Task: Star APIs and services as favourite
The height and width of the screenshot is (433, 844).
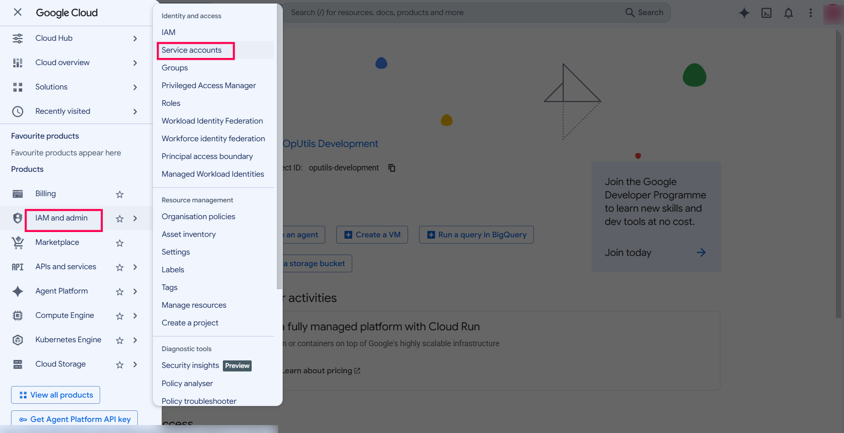Action: click(120, 267)
